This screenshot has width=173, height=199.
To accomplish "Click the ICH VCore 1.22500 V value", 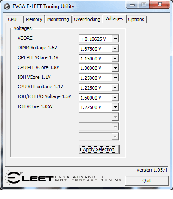I will (x=91, y=107).
